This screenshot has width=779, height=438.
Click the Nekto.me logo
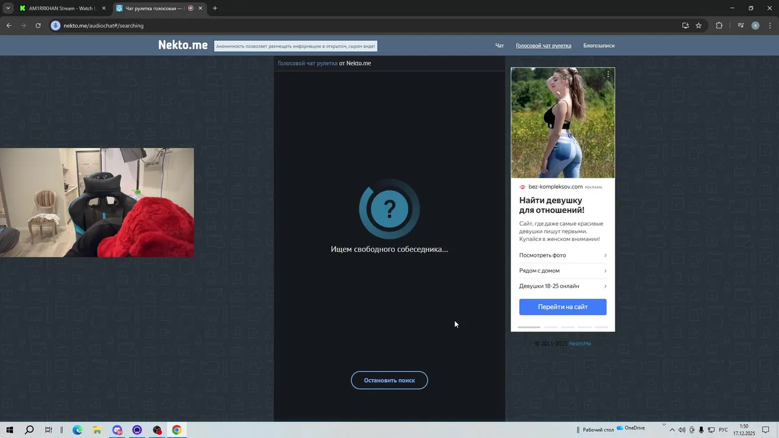[183, 45]
